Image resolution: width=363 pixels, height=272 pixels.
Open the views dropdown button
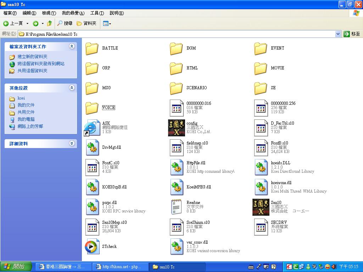[107, 23]
